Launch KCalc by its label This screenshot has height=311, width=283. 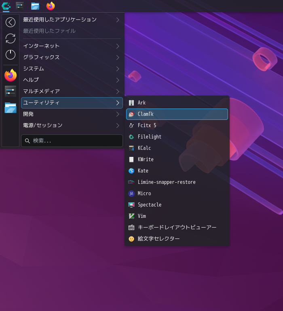point(144,148)
